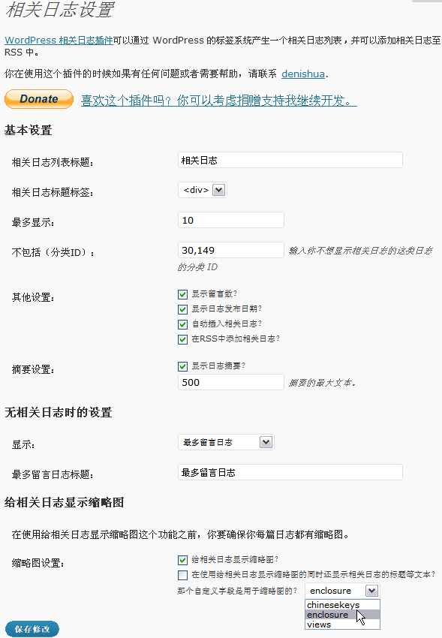Click the 最多留言日志标题 text field

(290, 472)
